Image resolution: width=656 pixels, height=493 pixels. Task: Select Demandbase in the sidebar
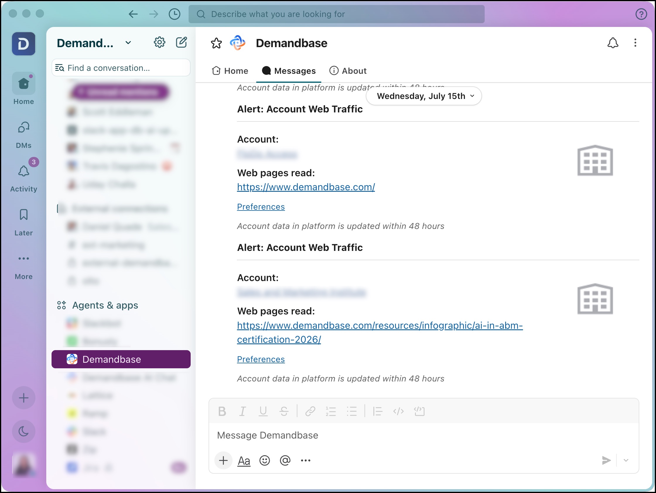(121, 359)
